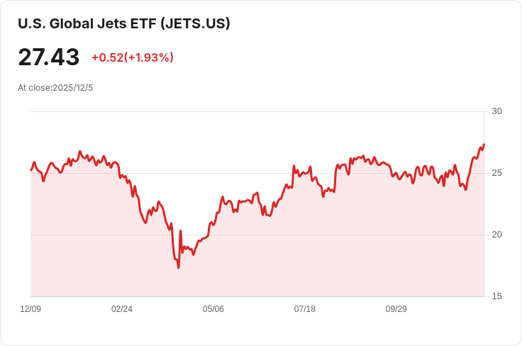Viewport: 522px width, 346px height.
Task: Select the 27.43 current price value
Action: (x=49, y=57)
